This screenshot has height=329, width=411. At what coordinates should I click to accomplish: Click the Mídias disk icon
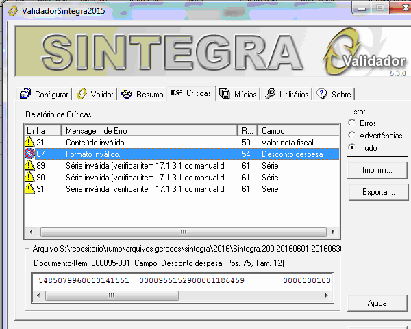[x=225, y=94]
